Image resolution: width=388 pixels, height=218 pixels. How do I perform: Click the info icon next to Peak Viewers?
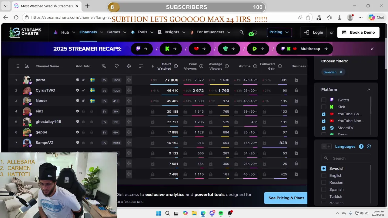coord(201,66)
